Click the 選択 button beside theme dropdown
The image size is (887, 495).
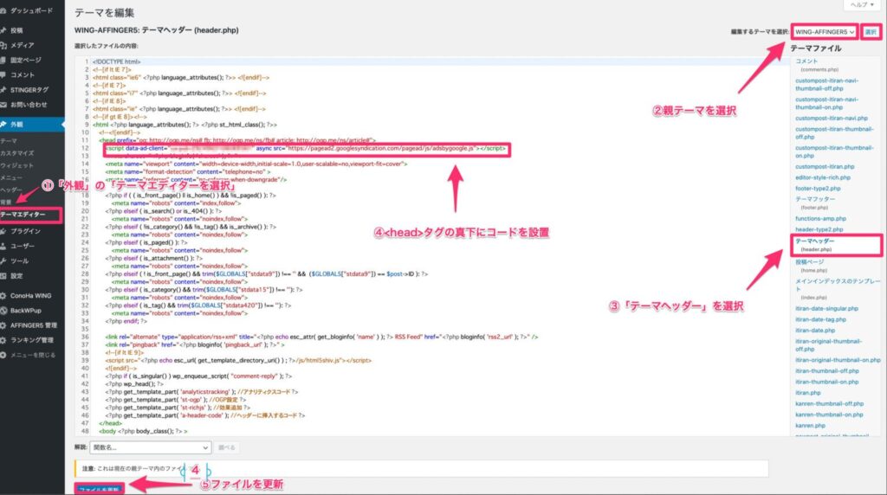pos(870,32)
